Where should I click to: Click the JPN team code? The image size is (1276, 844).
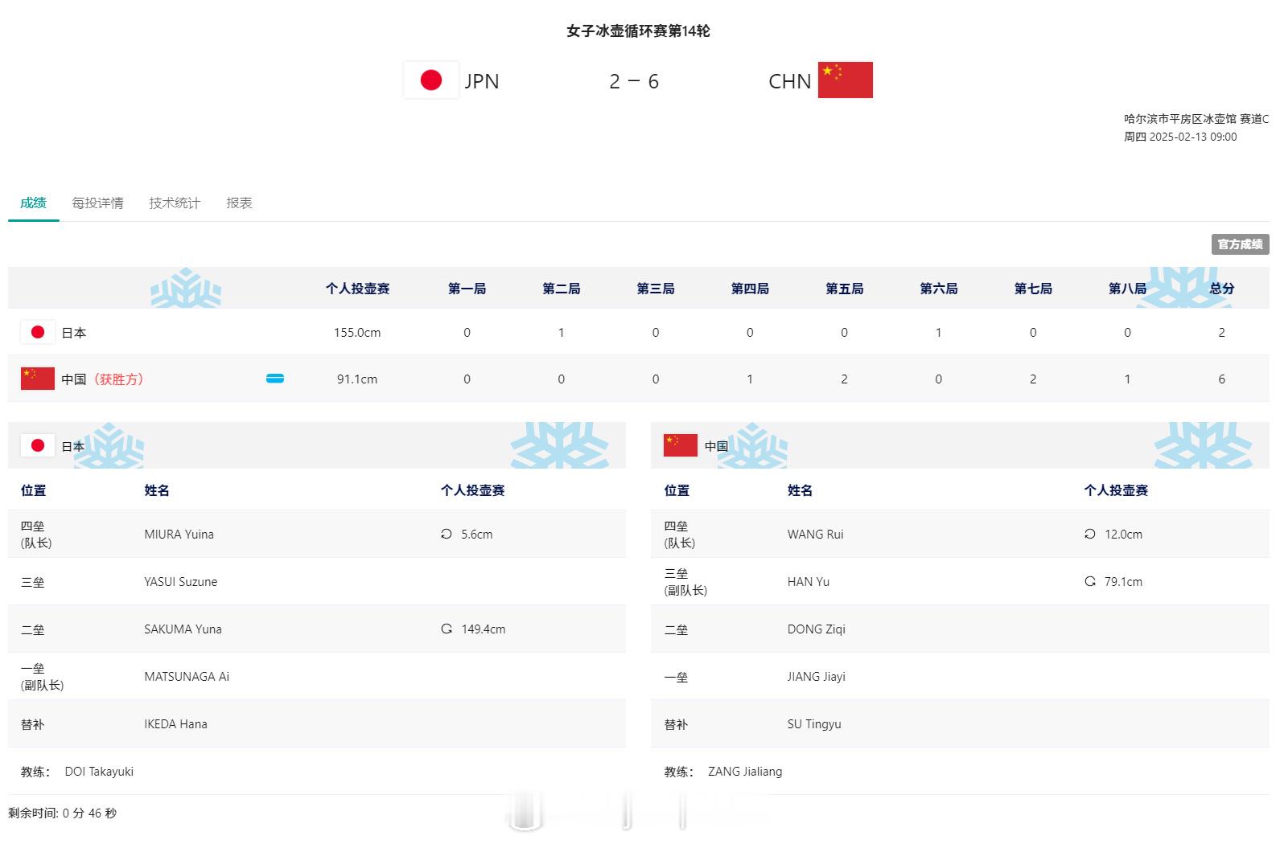point(481,81)
